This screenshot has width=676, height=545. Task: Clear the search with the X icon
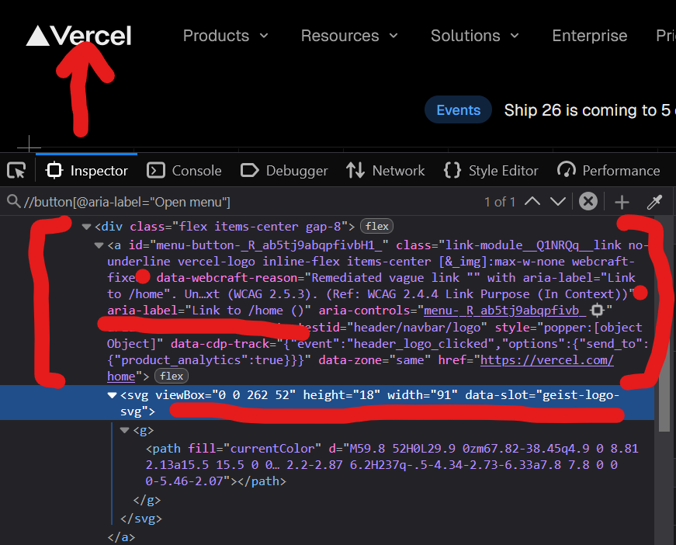point(588,201)
